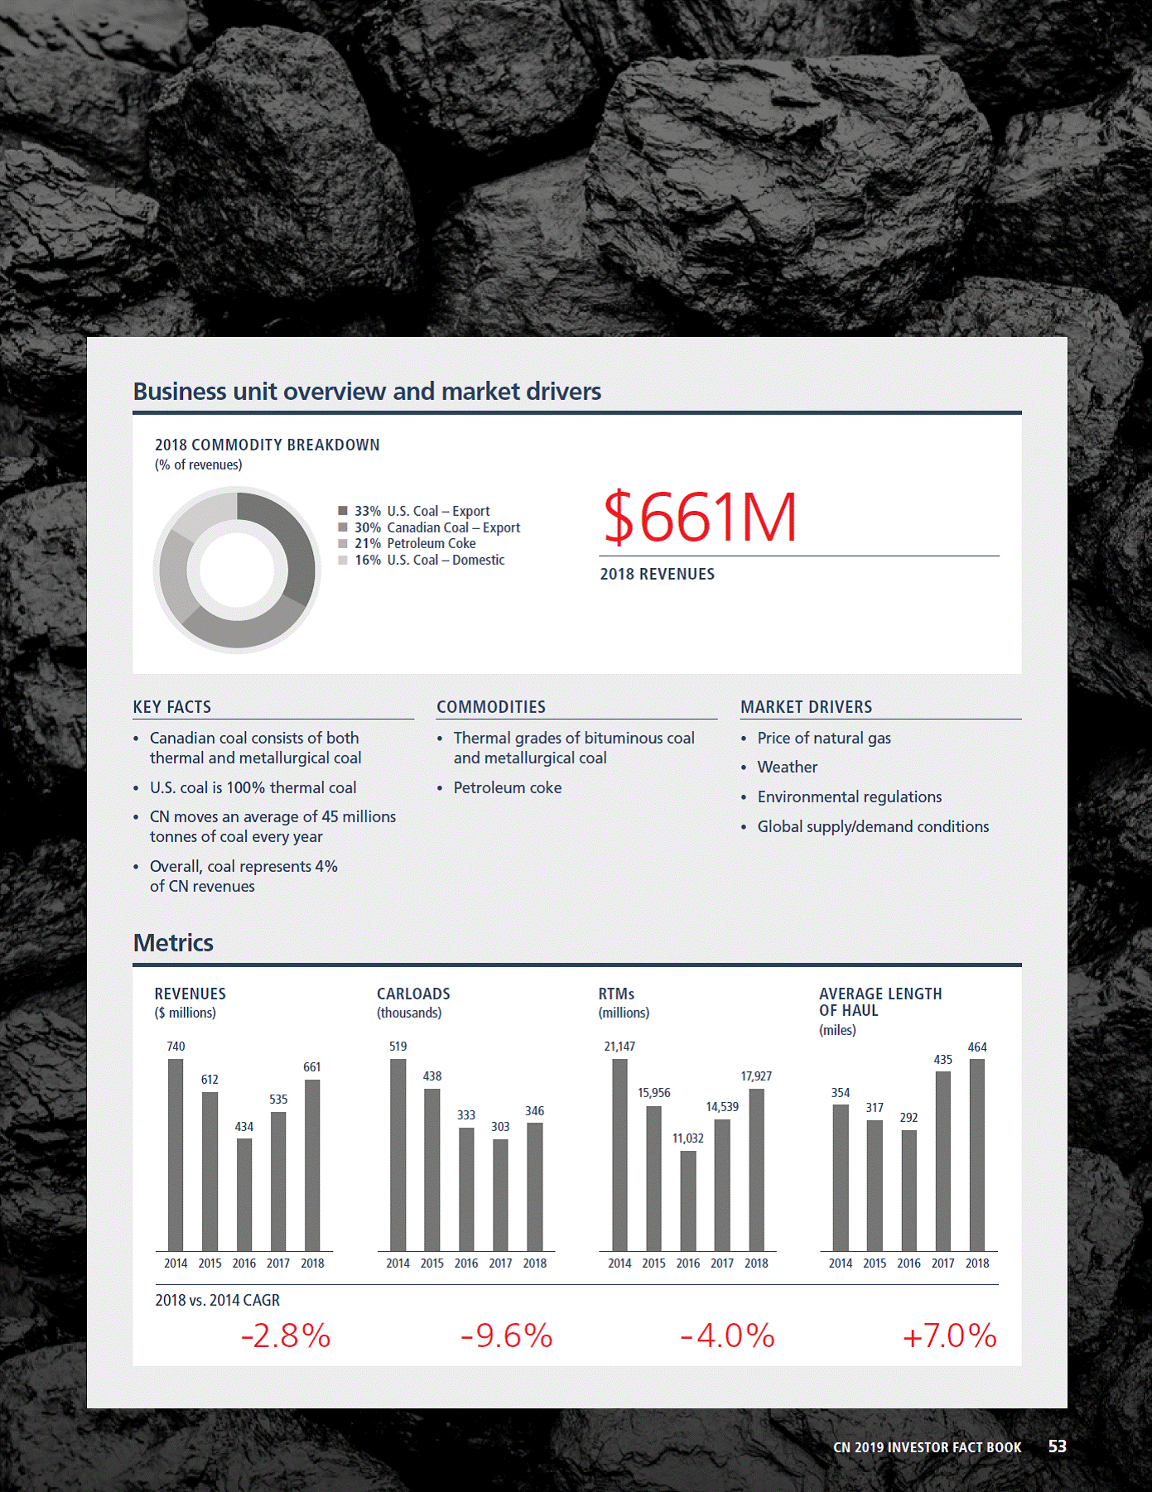The image size is (1152, 1492).
Task: Click the 2018 RTMs bar labeled 17,927
Action: [756, 1170]
